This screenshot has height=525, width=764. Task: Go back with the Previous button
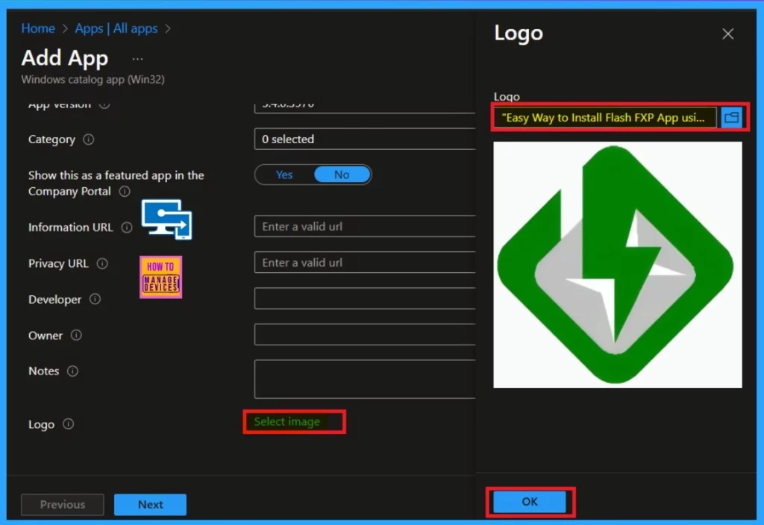[63, 505]
